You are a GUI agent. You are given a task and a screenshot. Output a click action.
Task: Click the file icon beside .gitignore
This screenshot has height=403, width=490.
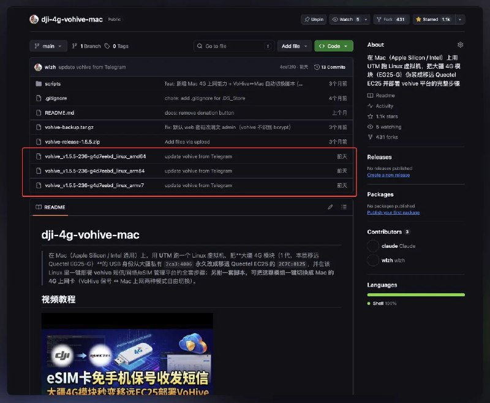point(39,98)
